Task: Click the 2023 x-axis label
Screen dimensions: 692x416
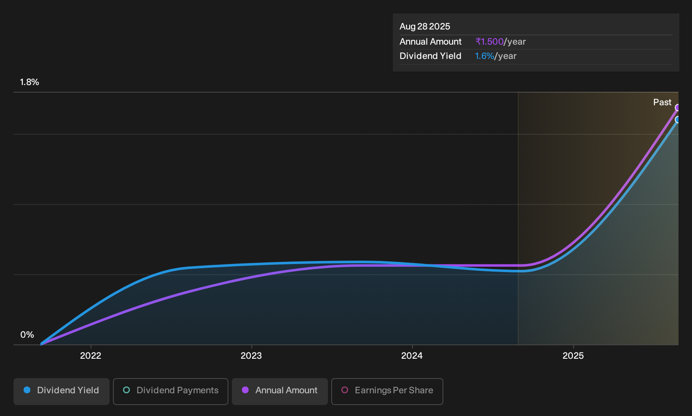Action: click(251, 356)
